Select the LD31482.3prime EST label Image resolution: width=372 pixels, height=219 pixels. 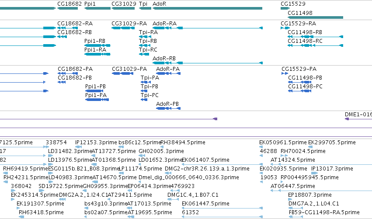70,151
